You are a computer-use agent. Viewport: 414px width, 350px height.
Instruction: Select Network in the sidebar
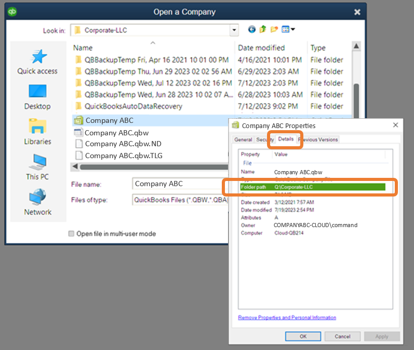(37, 202)
